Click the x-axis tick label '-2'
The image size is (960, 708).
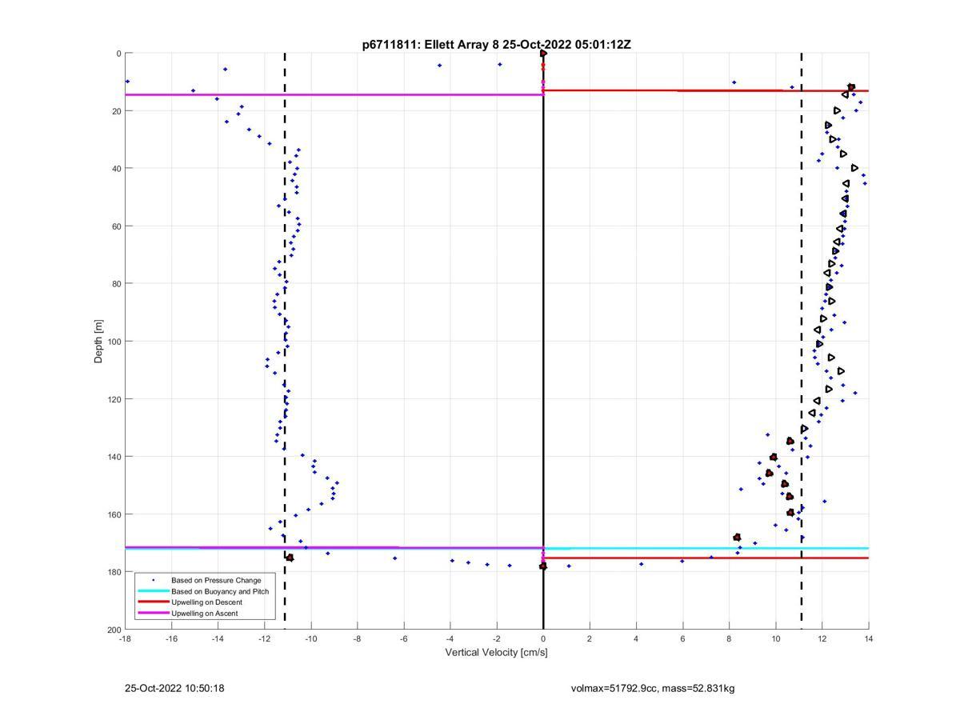(496, 638)
